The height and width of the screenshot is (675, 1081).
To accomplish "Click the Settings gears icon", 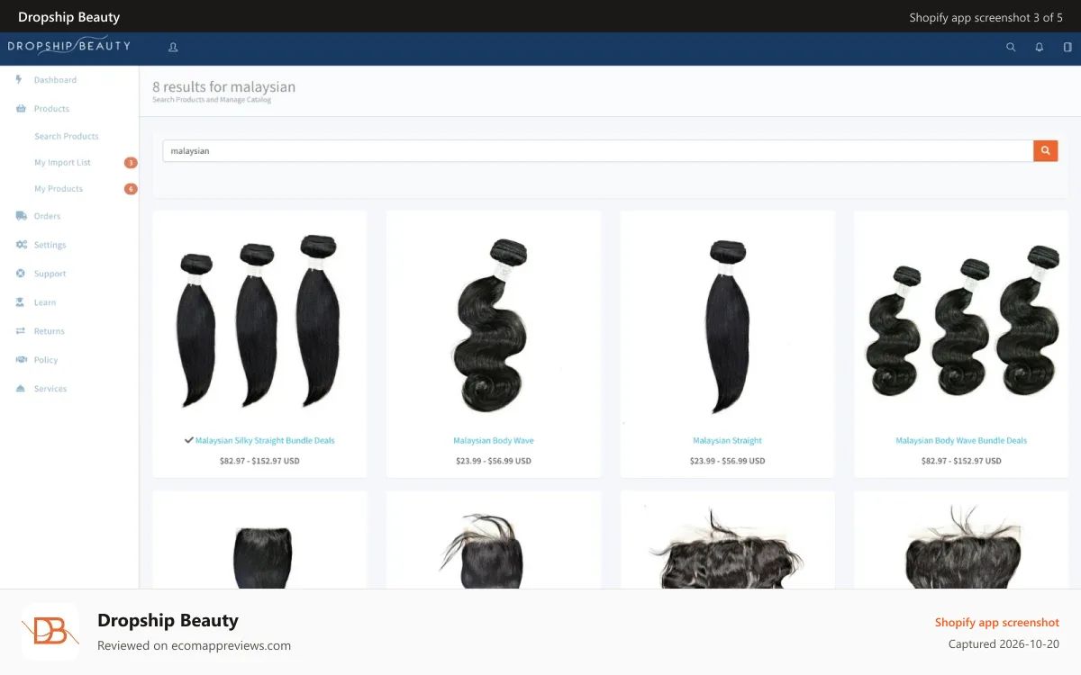I will coord(21,245).
